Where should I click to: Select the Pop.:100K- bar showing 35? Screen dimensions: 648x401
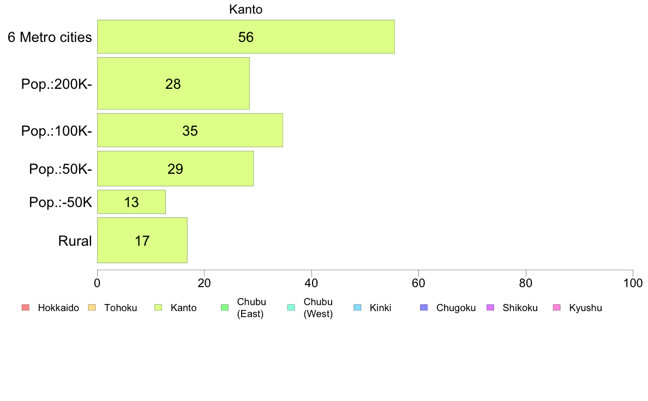coord(190,130)
